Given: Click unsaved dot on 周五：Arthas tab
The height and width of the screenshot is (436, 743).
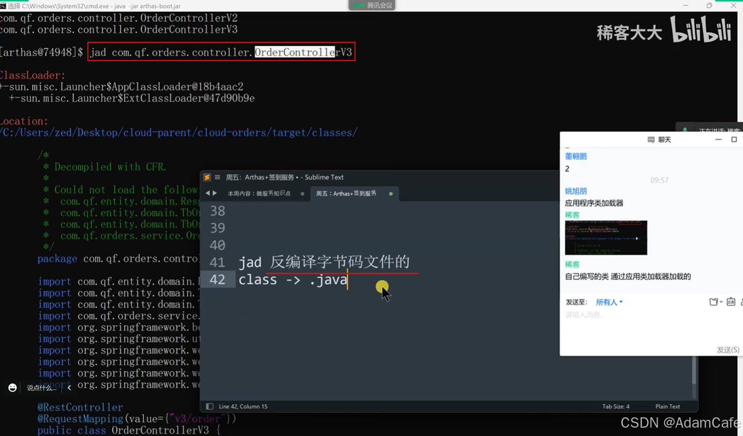Looking at the screenshot, I should tap(391, 194).
